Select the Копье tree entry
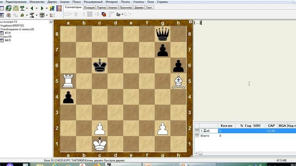The height and width of the screenshot is (166, 296). tap(6, 36)
